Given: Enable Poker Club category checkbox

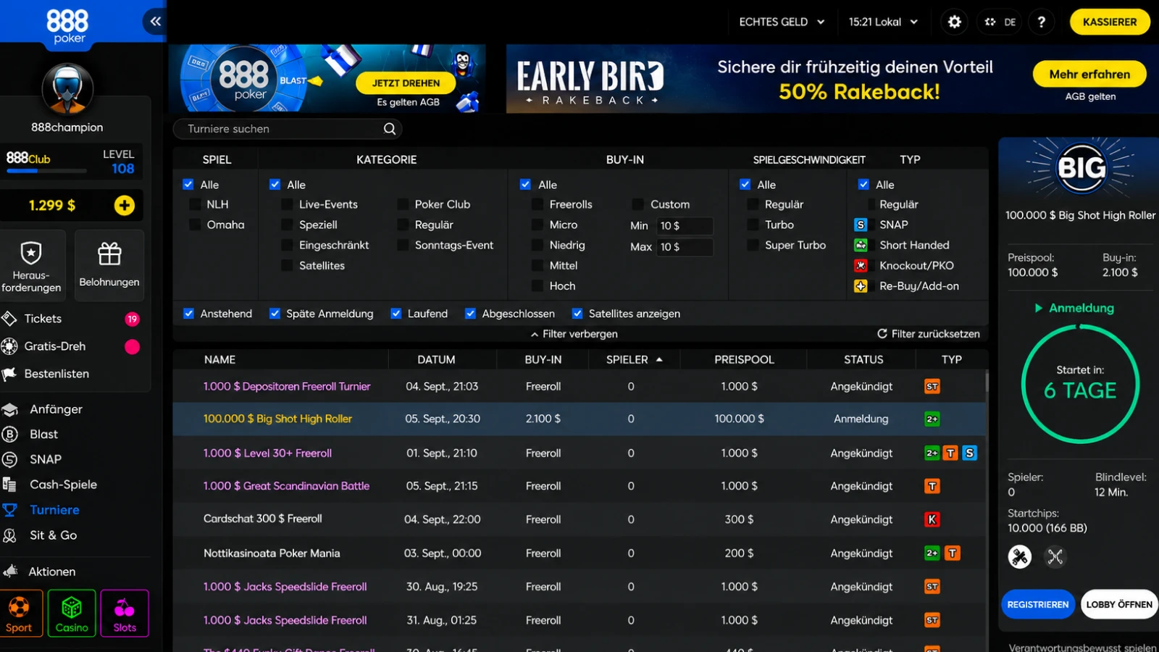Looking at the screenshot, I should (x=403, y=205).
